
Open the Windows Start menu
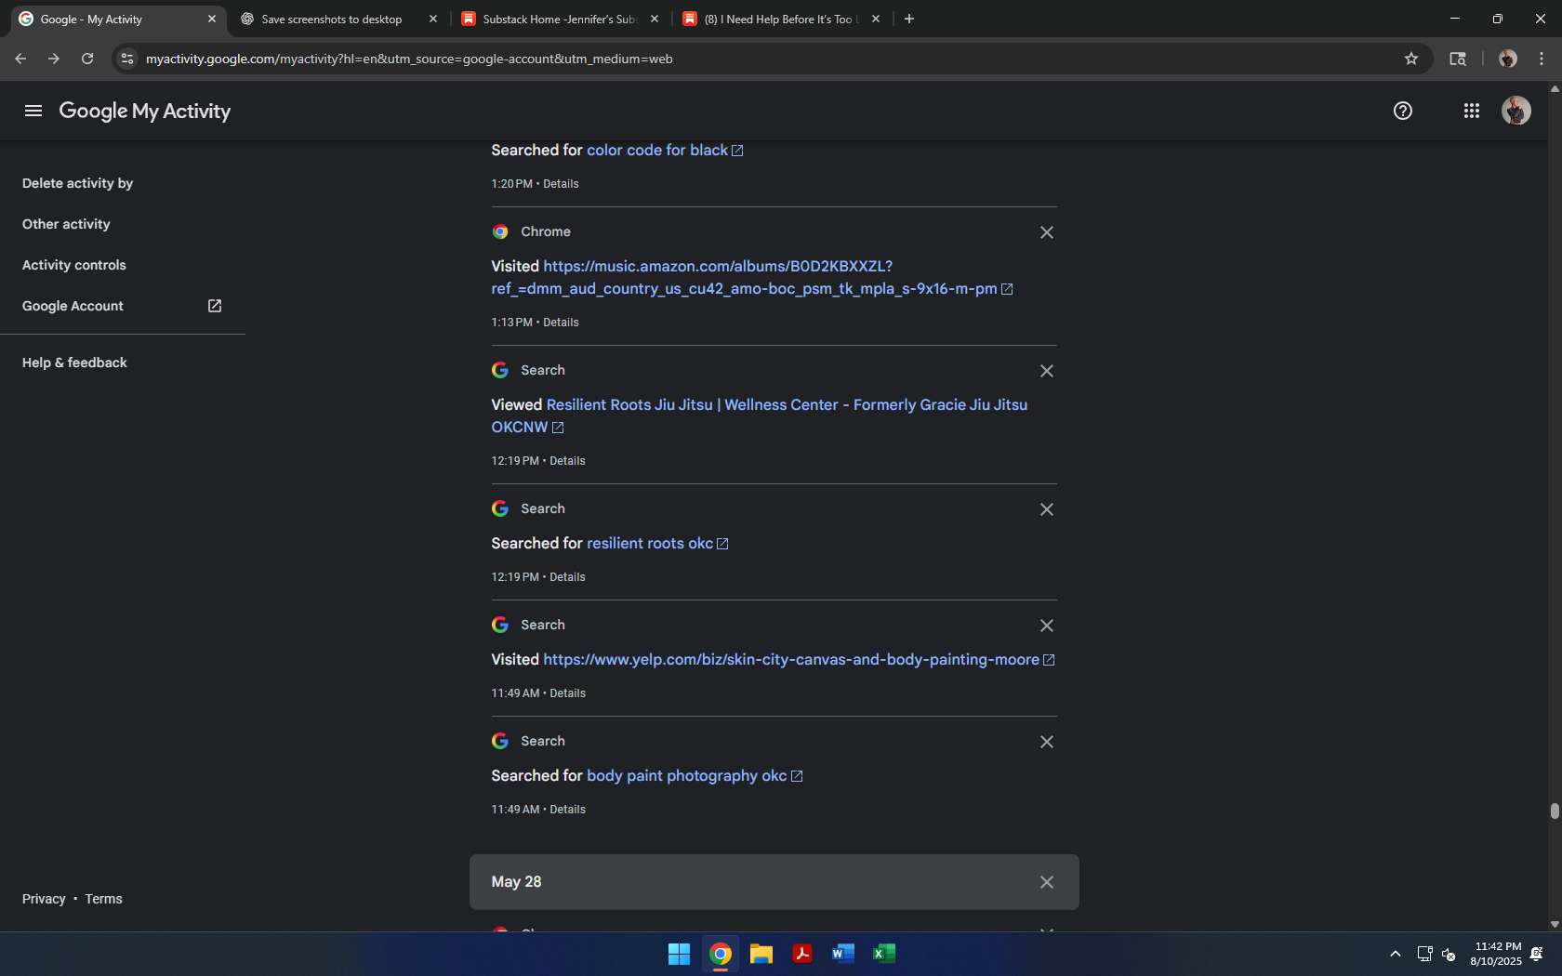pyautogui.click(x=680, y=954)
